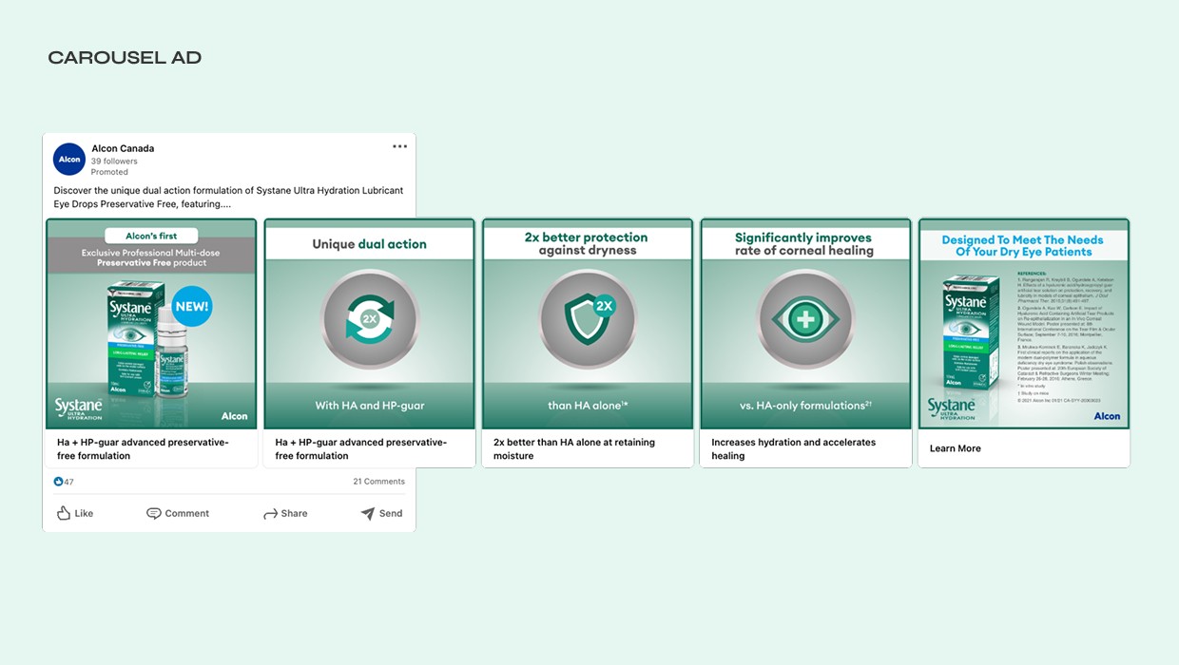Open the Alcon's first carousel card image
The height and width of the screenshot is (665, 1179).
pyautogui.click(x=151, y=324)
